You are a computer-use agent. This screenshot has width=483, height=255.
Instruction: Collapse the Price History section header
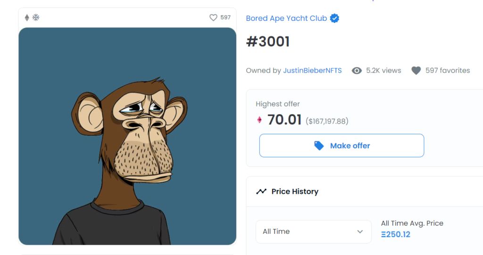click(295, 191)
